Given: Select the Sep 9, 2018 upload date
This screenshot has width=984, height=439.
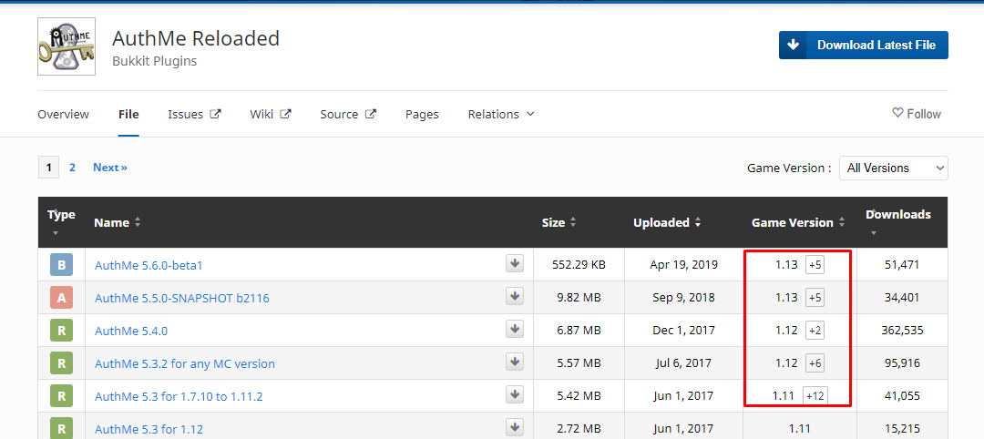Looking at the screenshot, I should (x=683, y=297).
